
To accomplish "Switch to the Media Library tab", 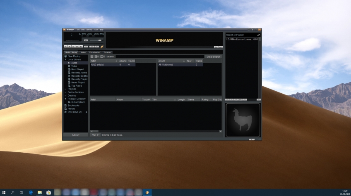I will 71,52.
